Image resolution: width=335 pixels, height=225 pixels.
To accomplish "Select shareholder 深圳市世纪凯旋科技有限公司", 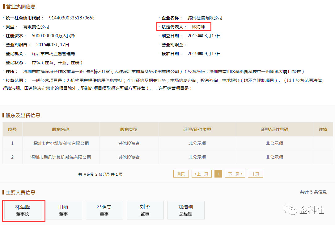I will 61,143.
